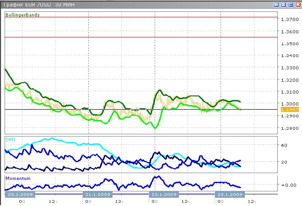This screenshot has width=302, height=206.
Task: Click the 1.3300 price axis label
Action: (x=288, y=68)
